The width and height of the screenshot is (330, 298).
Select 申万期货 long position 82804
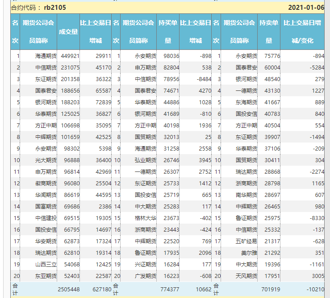[171, 67]
